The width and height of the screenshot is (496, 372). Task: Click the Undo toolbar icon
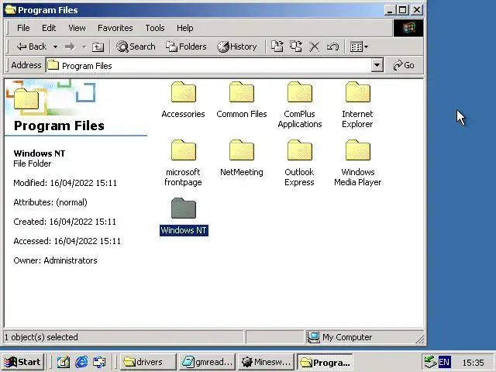coord(332,46)
